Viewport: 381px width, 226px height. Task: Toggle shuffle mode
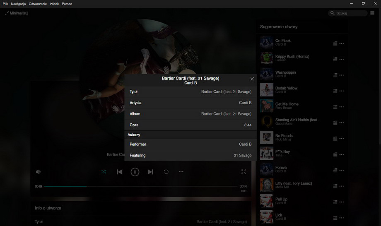tap(104, 172)
